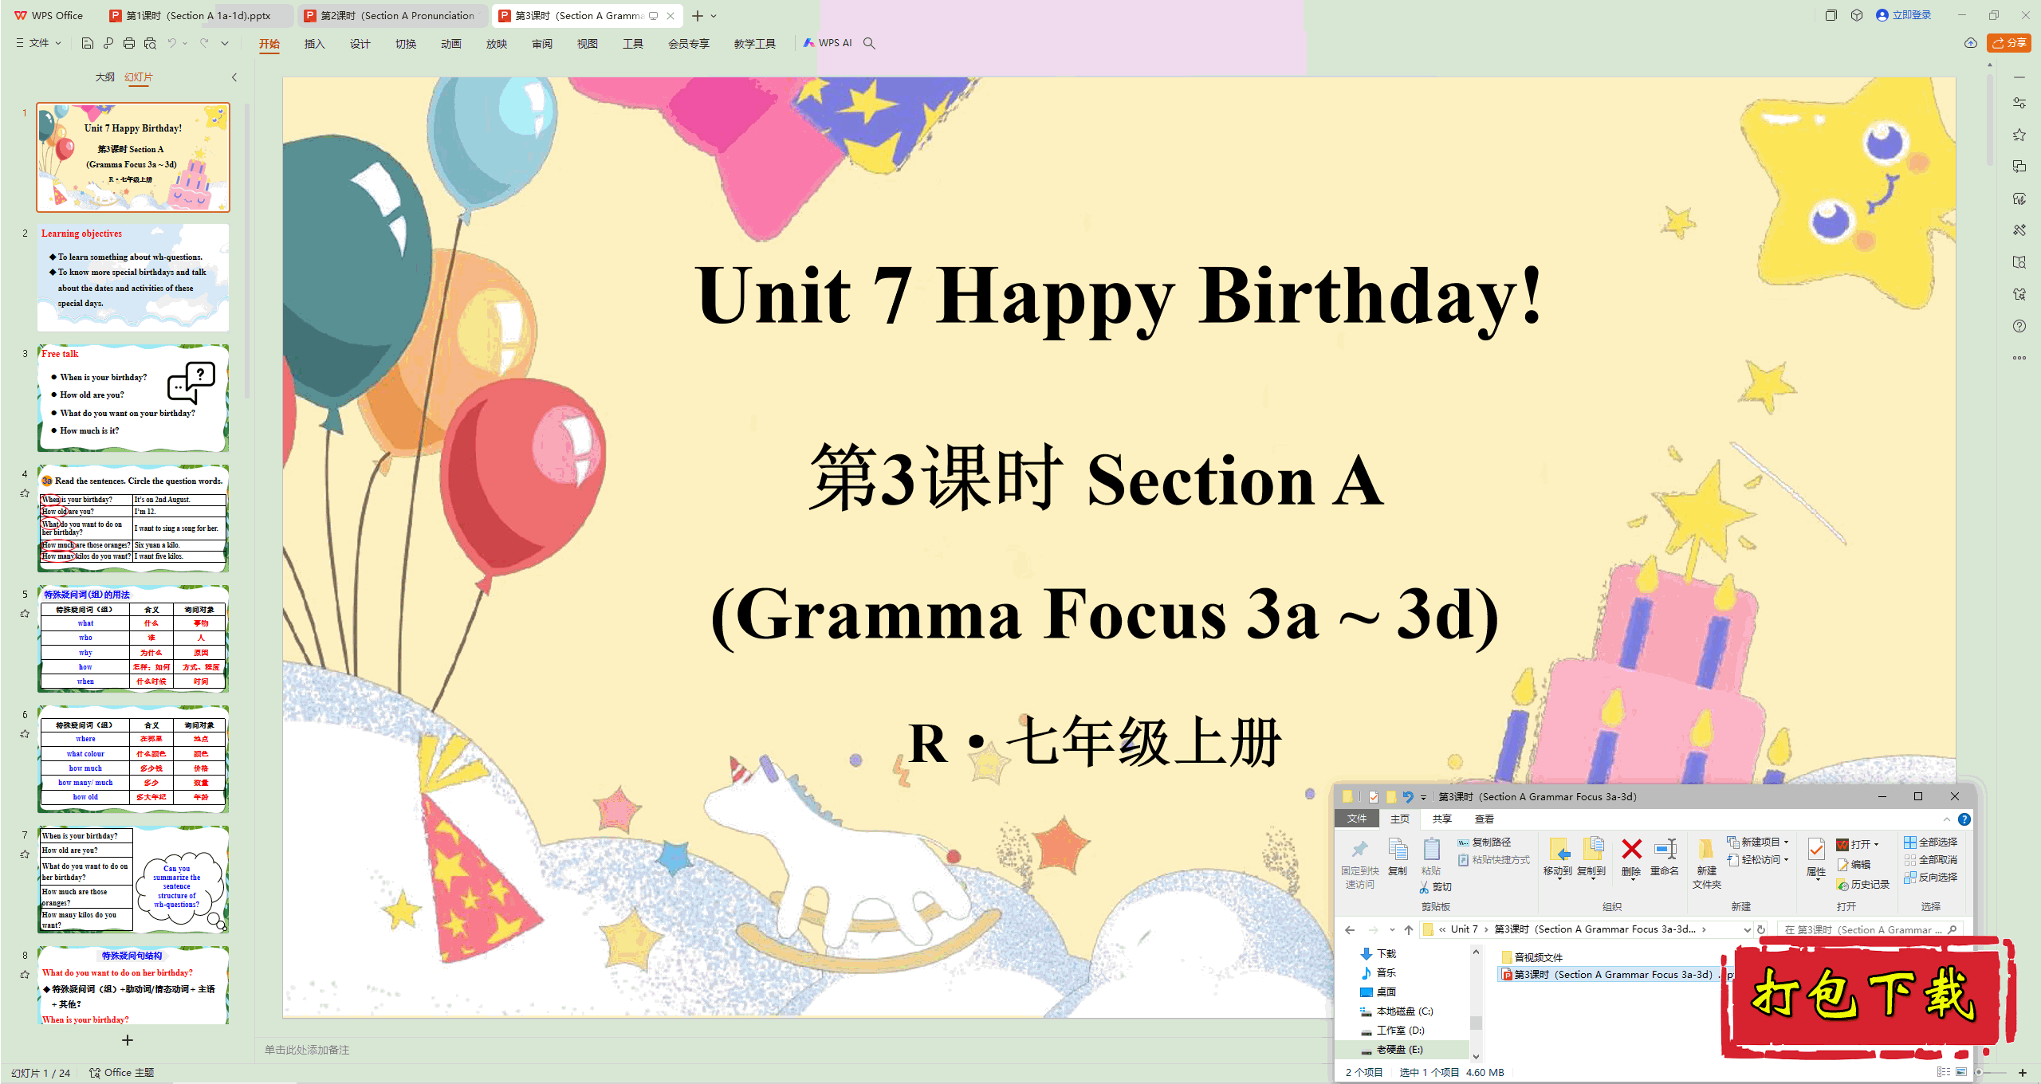Open the 文件 menu dropdown in WPS
2041x1084 pixels.
38,43
